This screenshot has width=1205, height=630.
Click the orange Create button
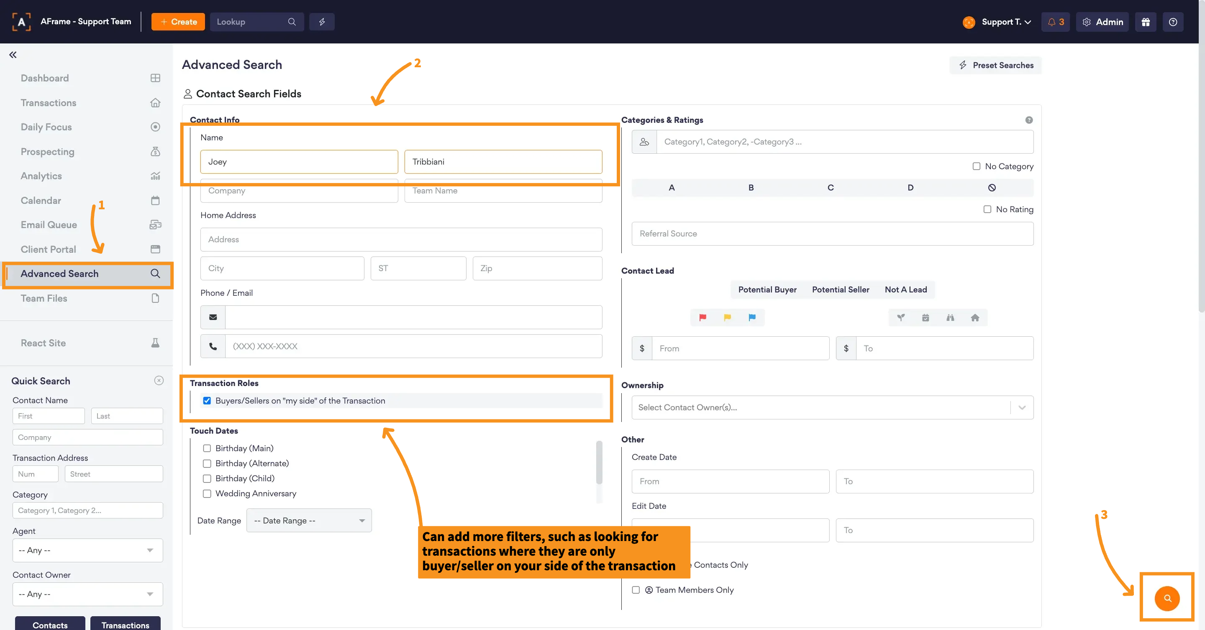178,22
